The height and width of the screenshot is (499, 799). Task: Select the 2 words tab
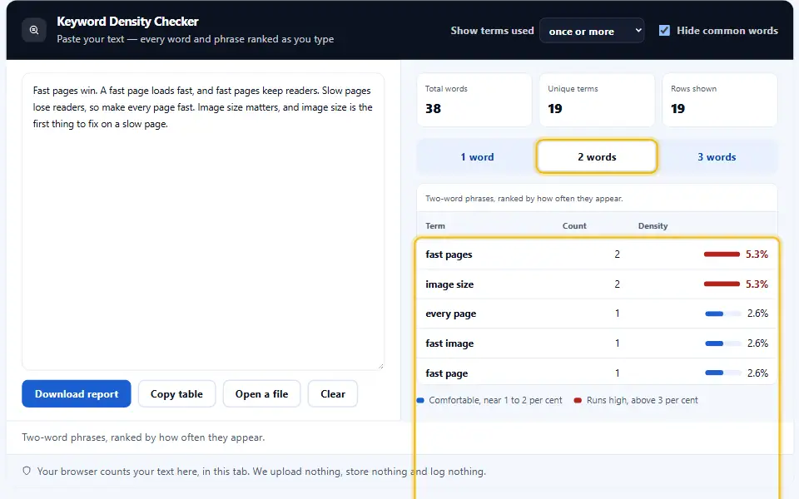597,157
